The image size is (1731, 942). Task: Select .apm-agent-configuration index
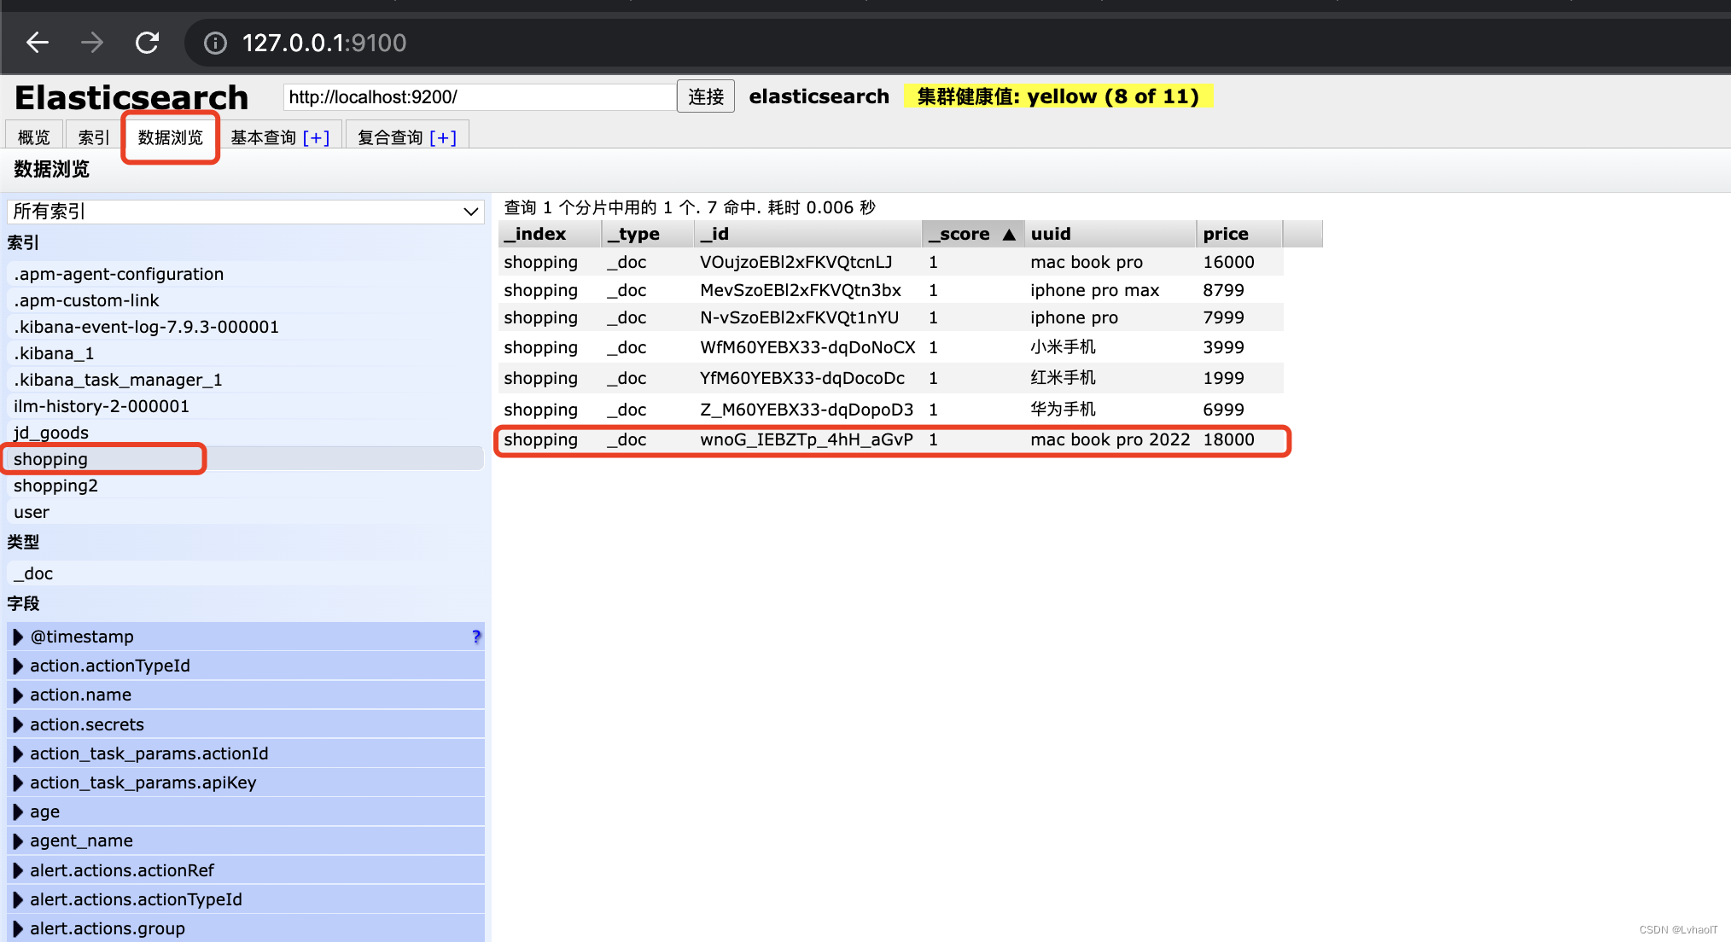point(246,274)
